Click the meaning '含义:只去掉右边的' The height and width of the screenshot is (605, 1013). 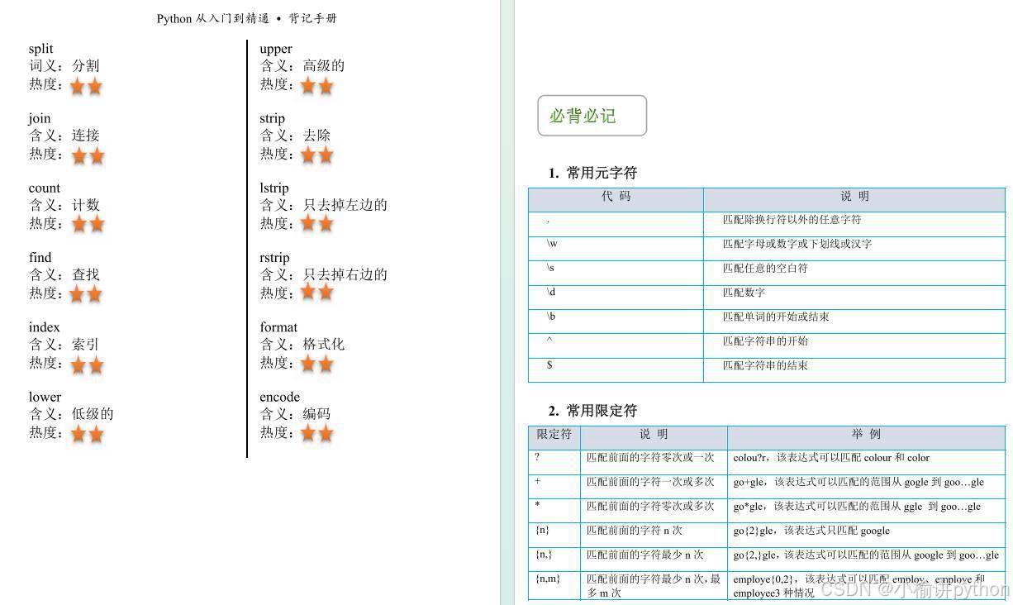(x=323, y=274)
